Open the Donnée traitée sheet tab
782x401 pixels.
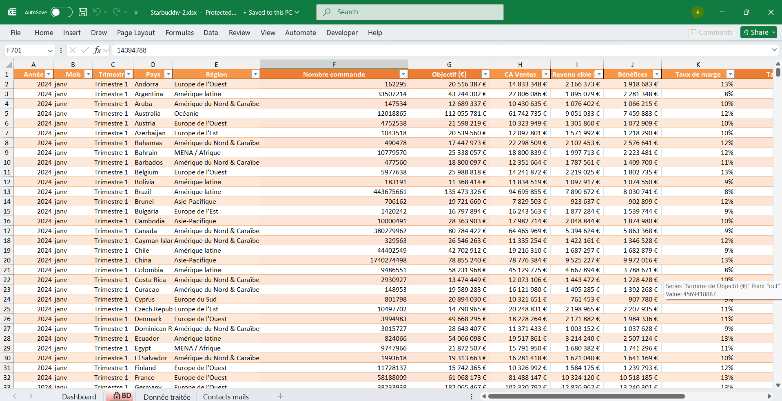pyautogui.click(x=167, y=397)
